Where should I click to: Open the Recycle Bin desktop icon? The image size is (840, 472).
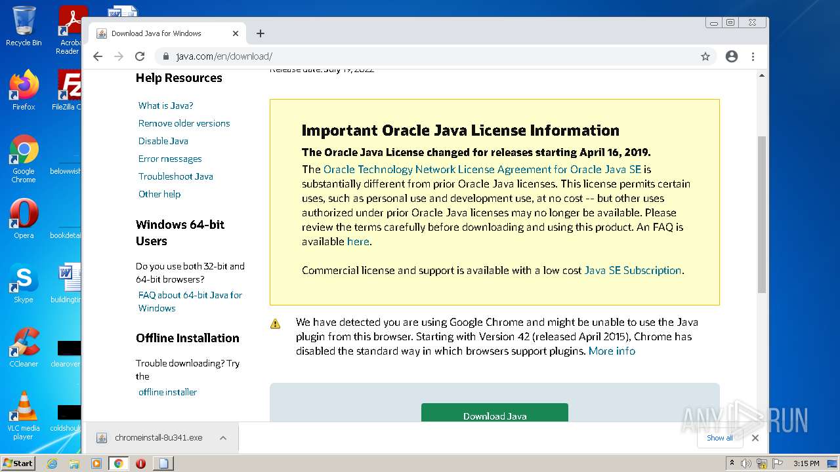(24, 26)
